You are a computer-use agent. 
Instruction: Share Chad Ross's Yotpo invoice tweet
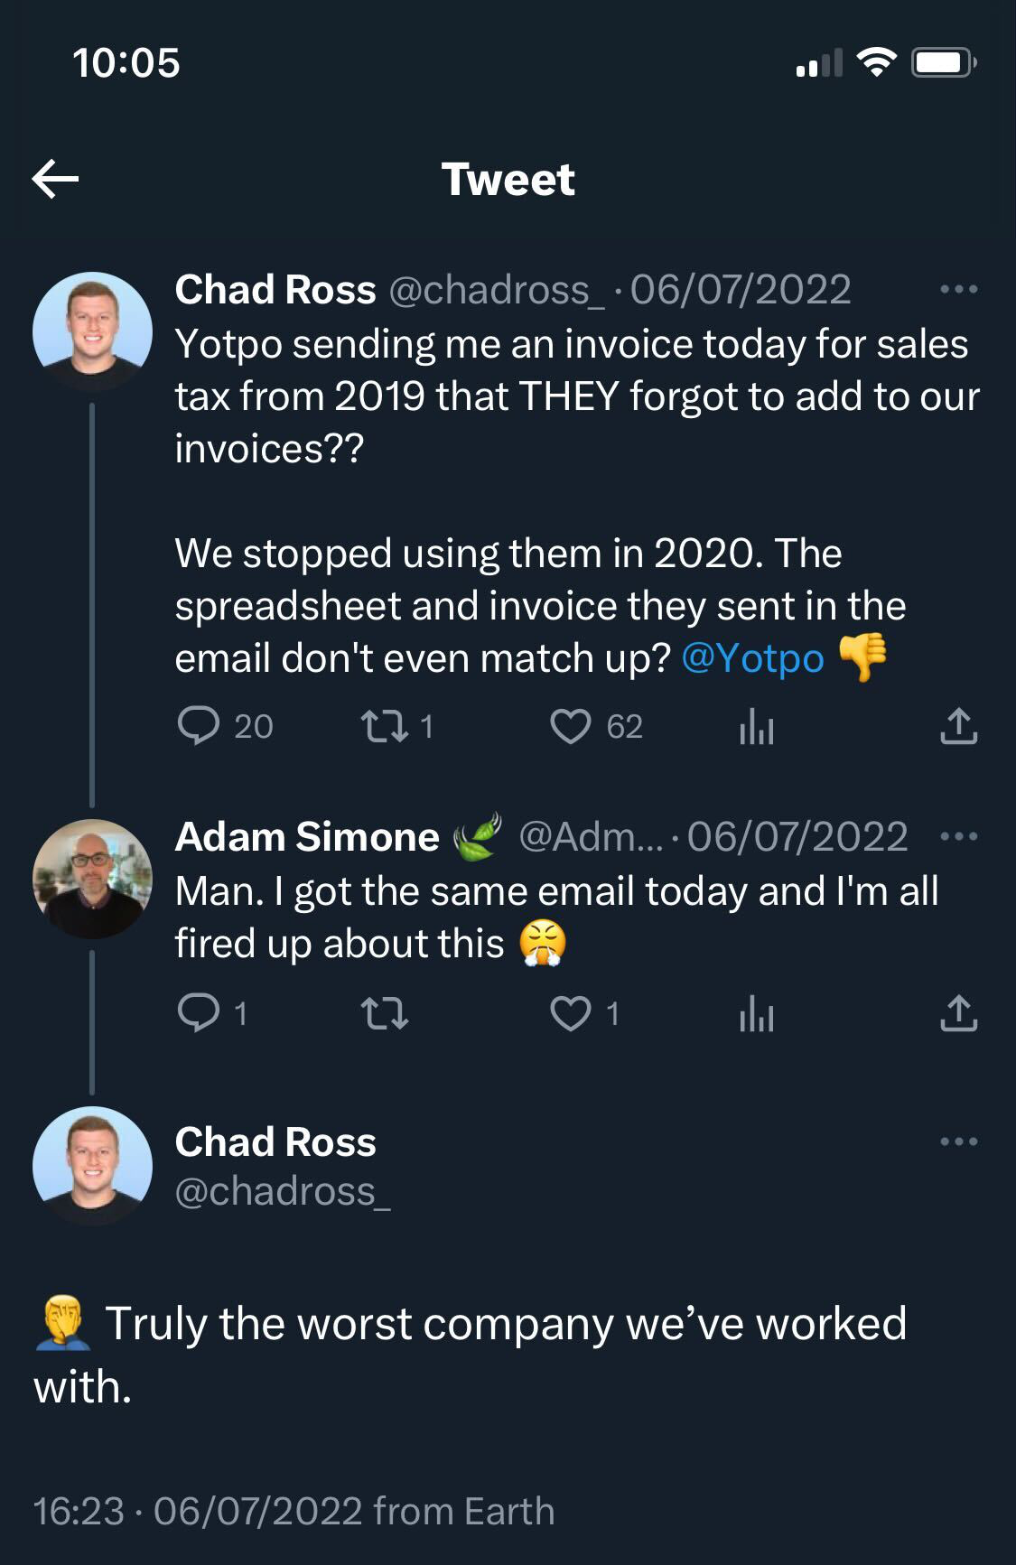[x=958, y=726]
